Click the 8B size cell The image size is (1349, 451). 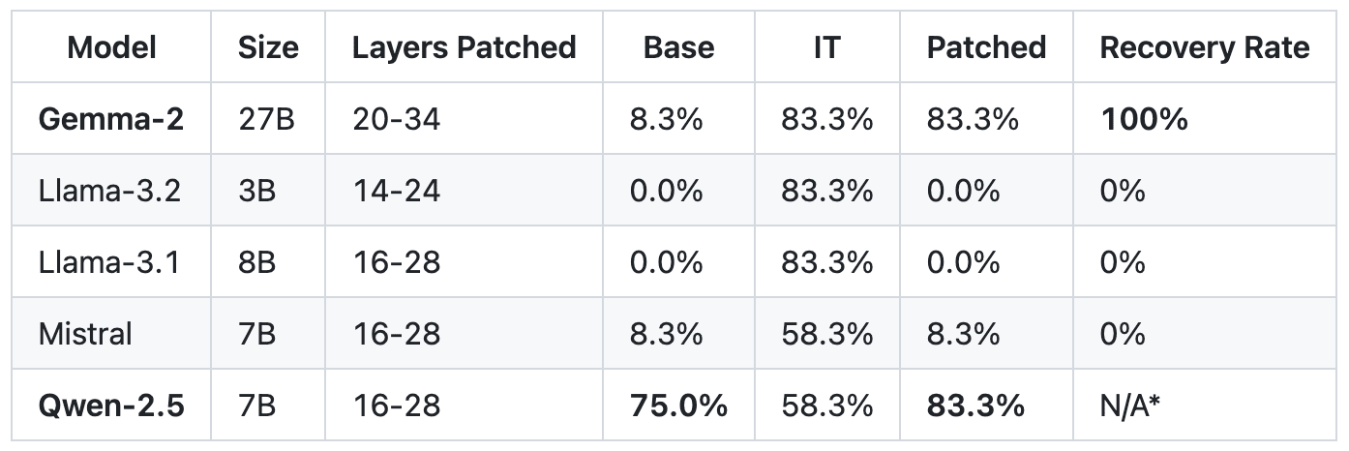click(256, 262)
